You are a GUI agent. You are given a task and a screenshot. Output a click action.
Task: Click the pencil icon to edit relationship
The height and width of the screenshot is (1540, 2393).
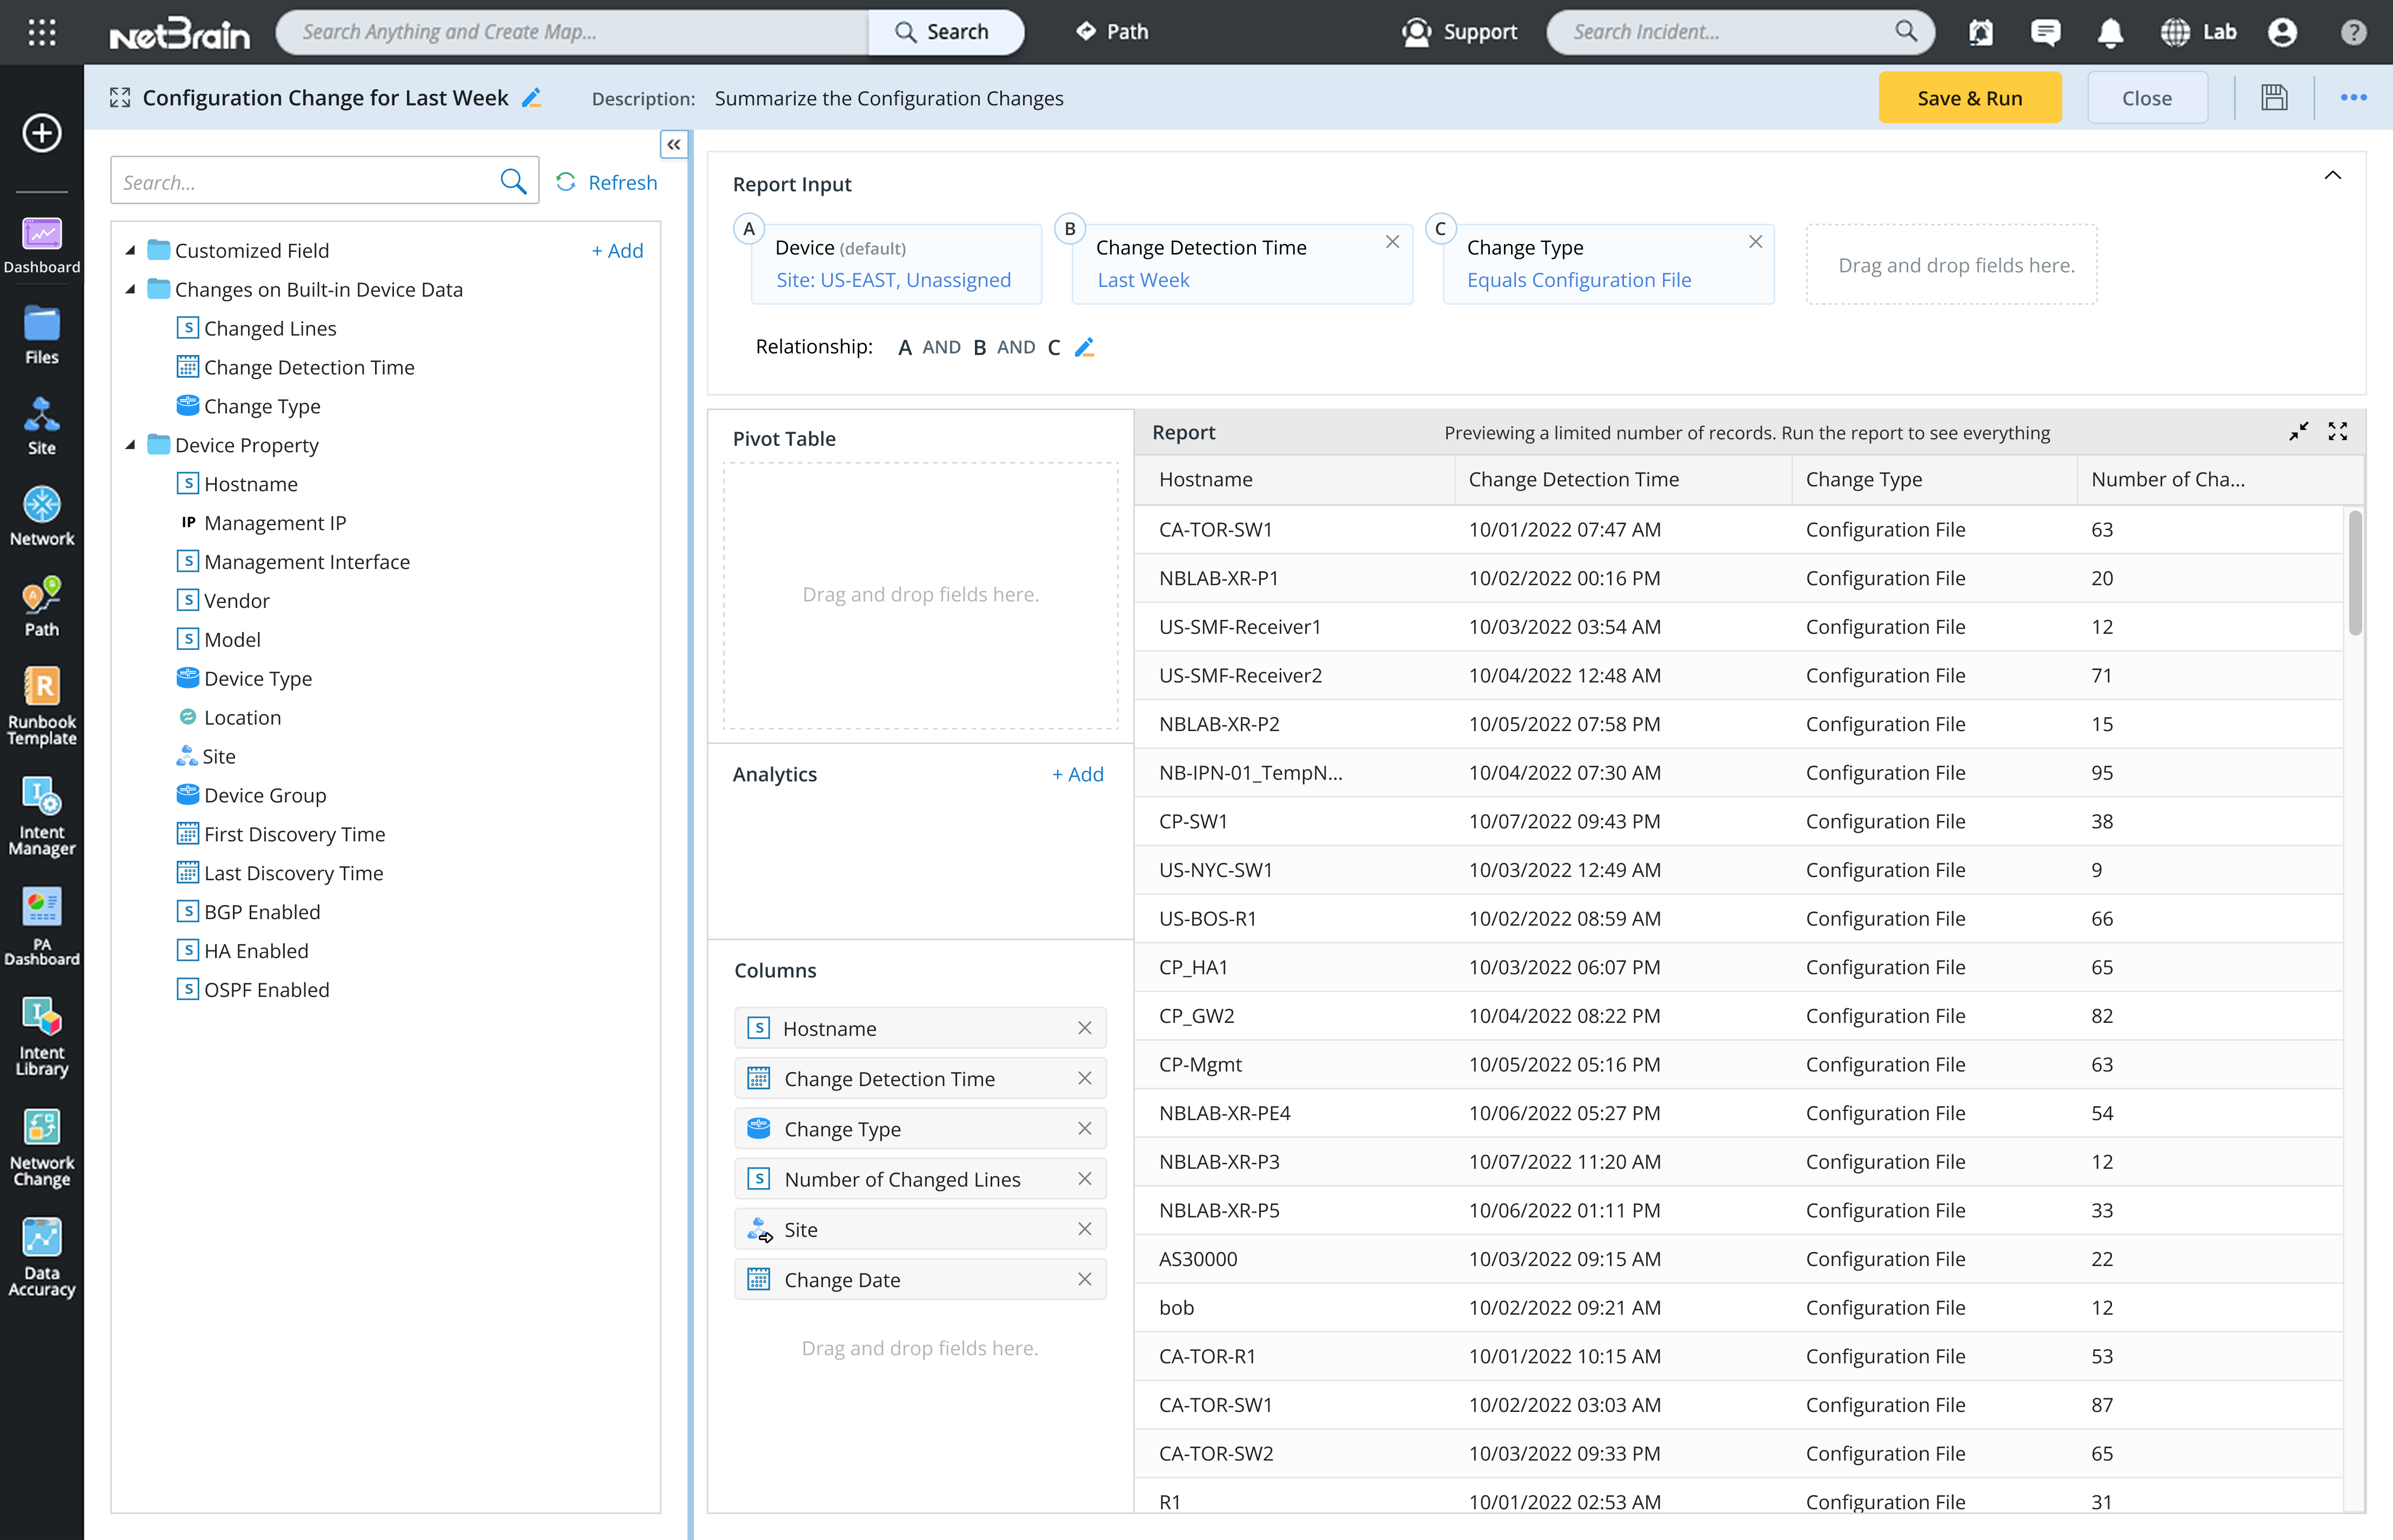(x=1084, y=347)
